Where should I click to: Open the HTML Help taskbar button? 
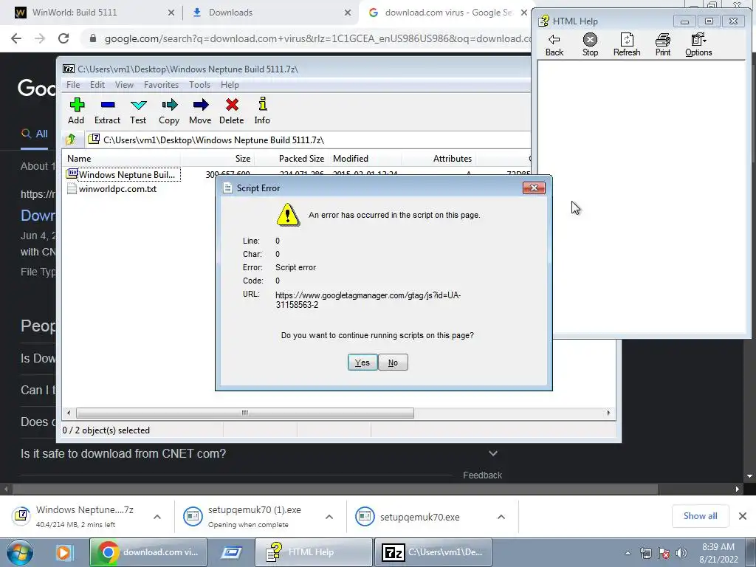(313, 552)
